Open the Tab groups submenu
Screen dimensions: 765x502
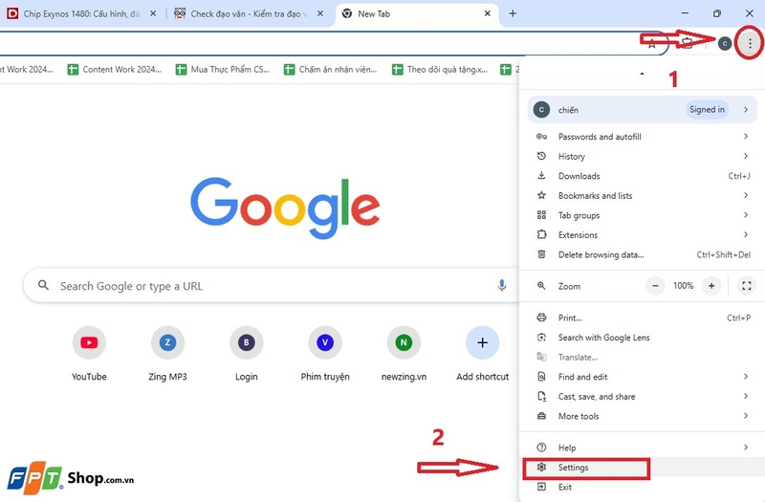click(642, 215)
